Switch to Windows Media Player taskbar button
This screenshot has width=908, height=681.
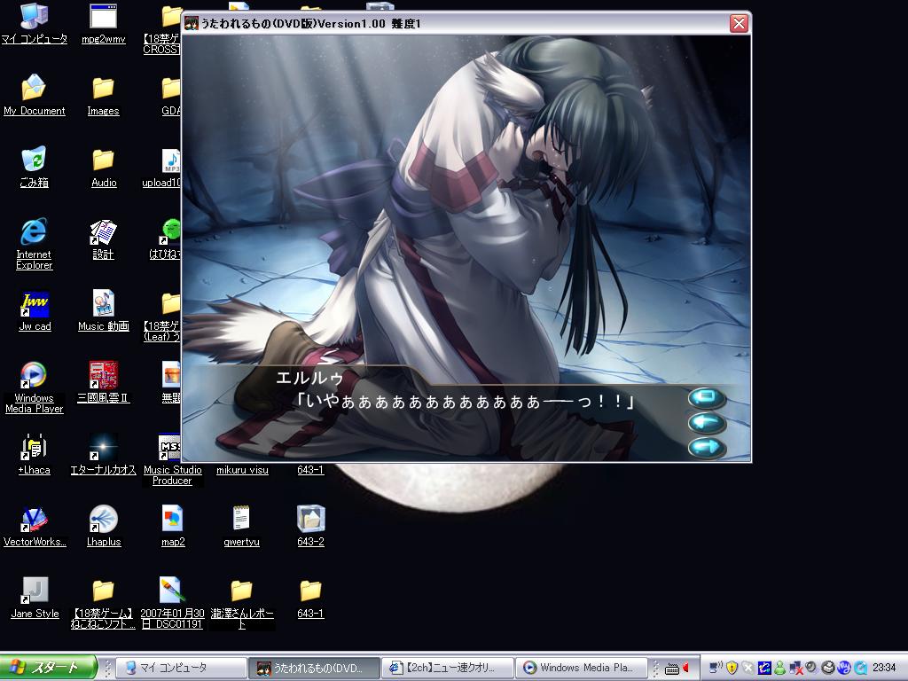click(580, 668)
